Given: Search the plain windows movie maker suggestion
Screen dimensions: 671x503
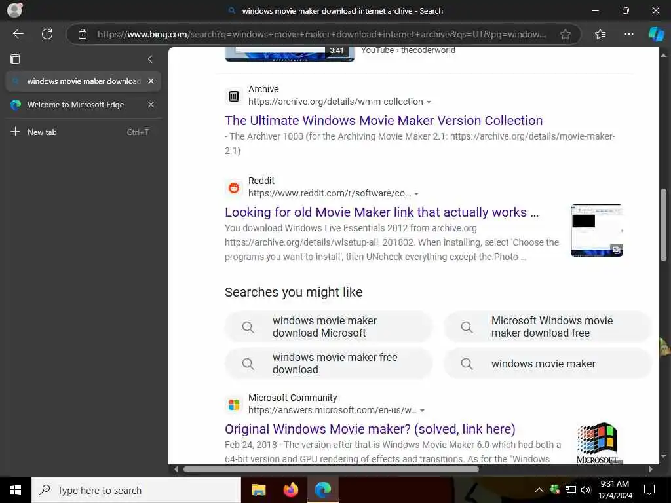Looking at the screenshot, I should 547,363.
